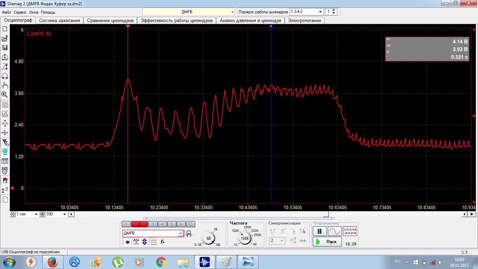Click the fx function icon
The width and height of the screenshot is (478, 269).
coord(162,241)
